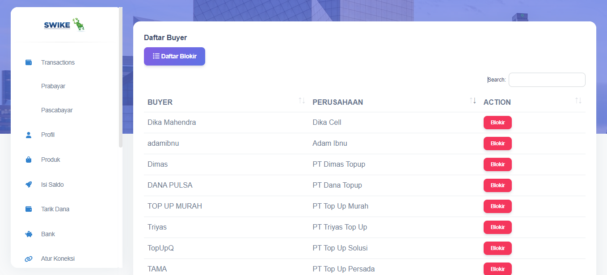Click the SWIKE frog logo

(x=64, y=25)
